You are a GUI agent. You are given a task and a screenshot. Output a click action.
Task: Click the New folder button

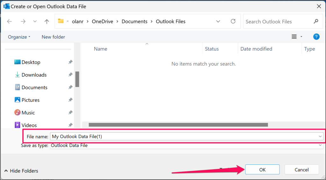[x=53, y=37]
